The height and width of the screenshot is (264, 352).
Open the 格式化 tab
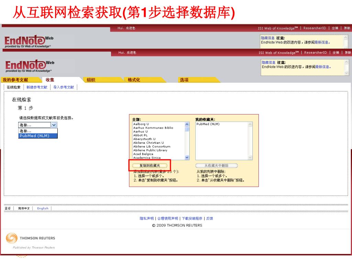coord(134,80)
